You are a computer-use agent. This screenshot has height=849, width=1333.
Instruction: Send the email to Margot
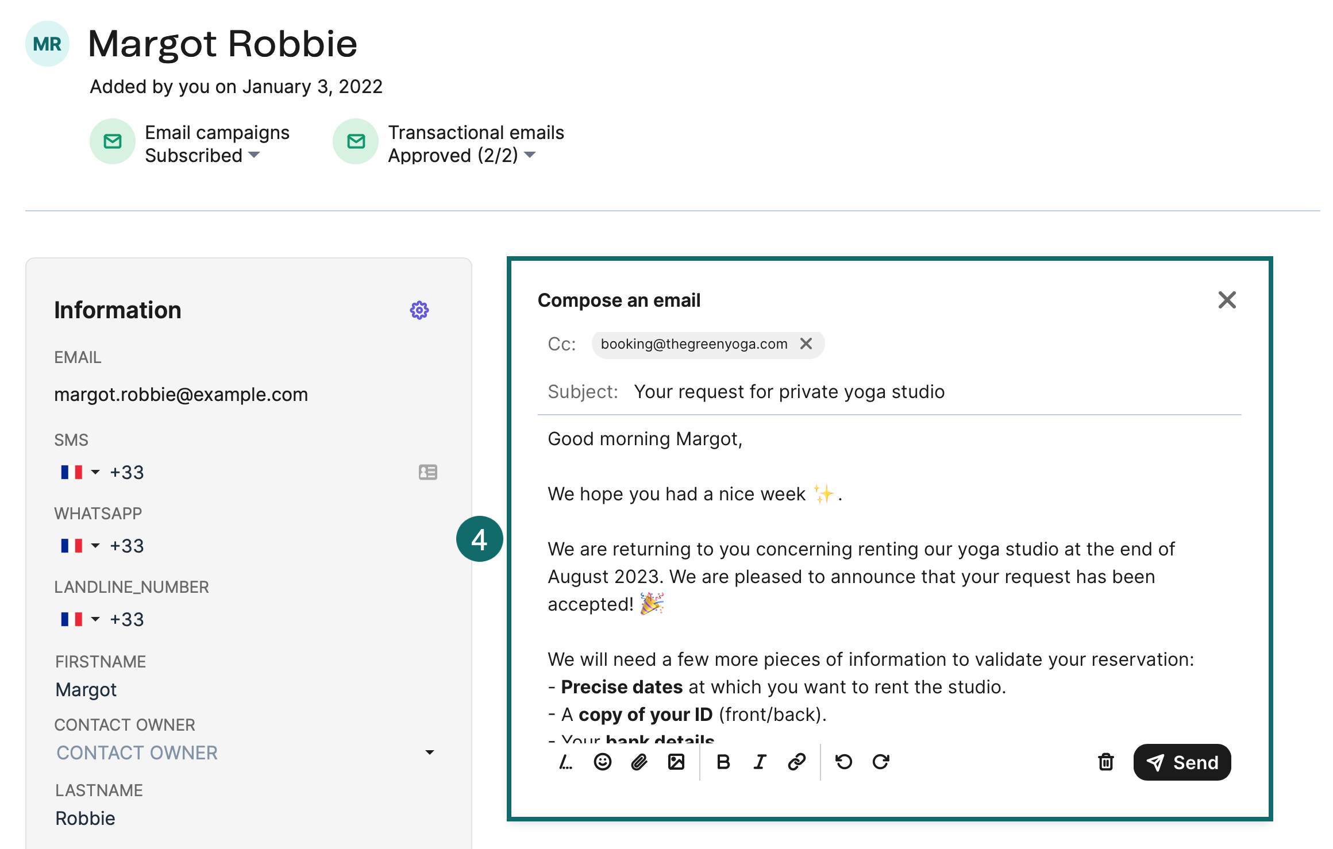tap(1181, 762)
